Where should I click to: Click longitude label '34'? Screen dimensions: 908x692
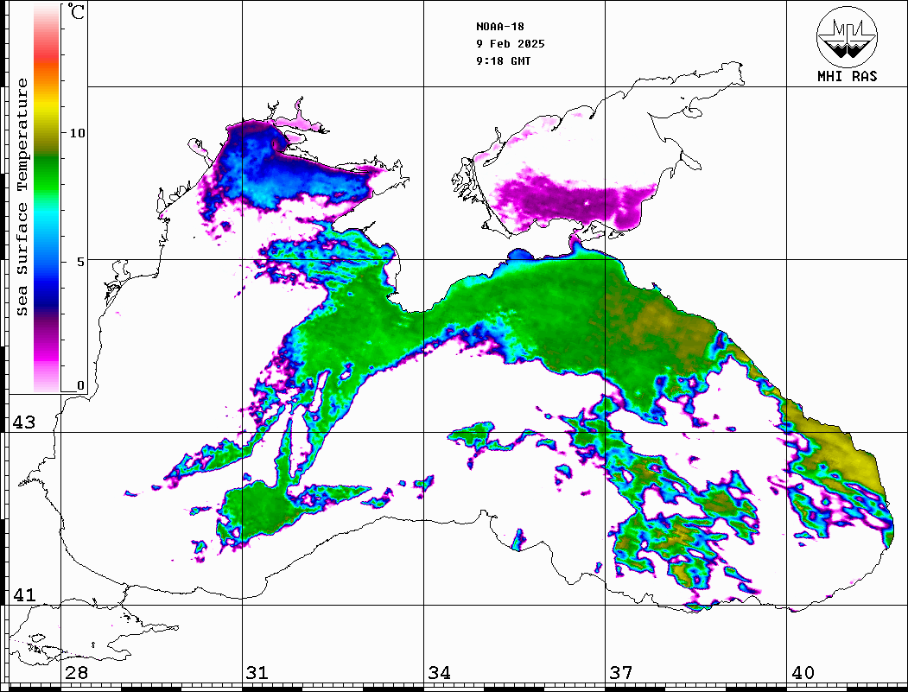tap(440, 672)
